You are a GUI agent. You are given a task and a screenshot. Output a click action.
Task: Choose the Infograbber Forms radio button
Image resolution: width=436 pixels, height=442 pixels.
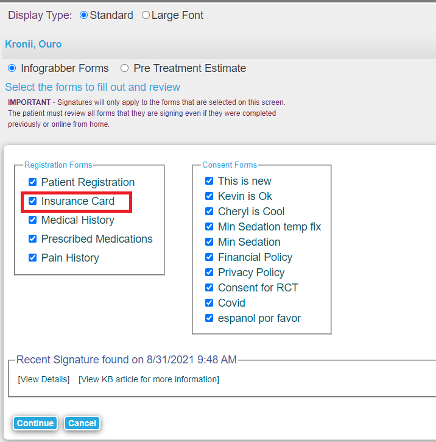tap(12, 68)
